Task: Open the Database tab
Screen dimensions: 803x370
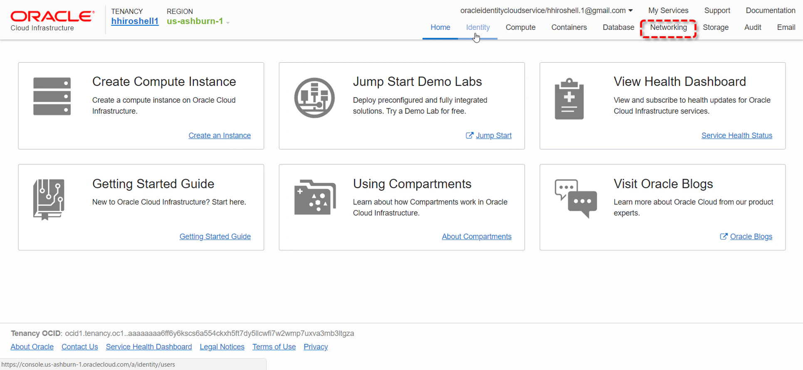Action: [x=618, y=27]
